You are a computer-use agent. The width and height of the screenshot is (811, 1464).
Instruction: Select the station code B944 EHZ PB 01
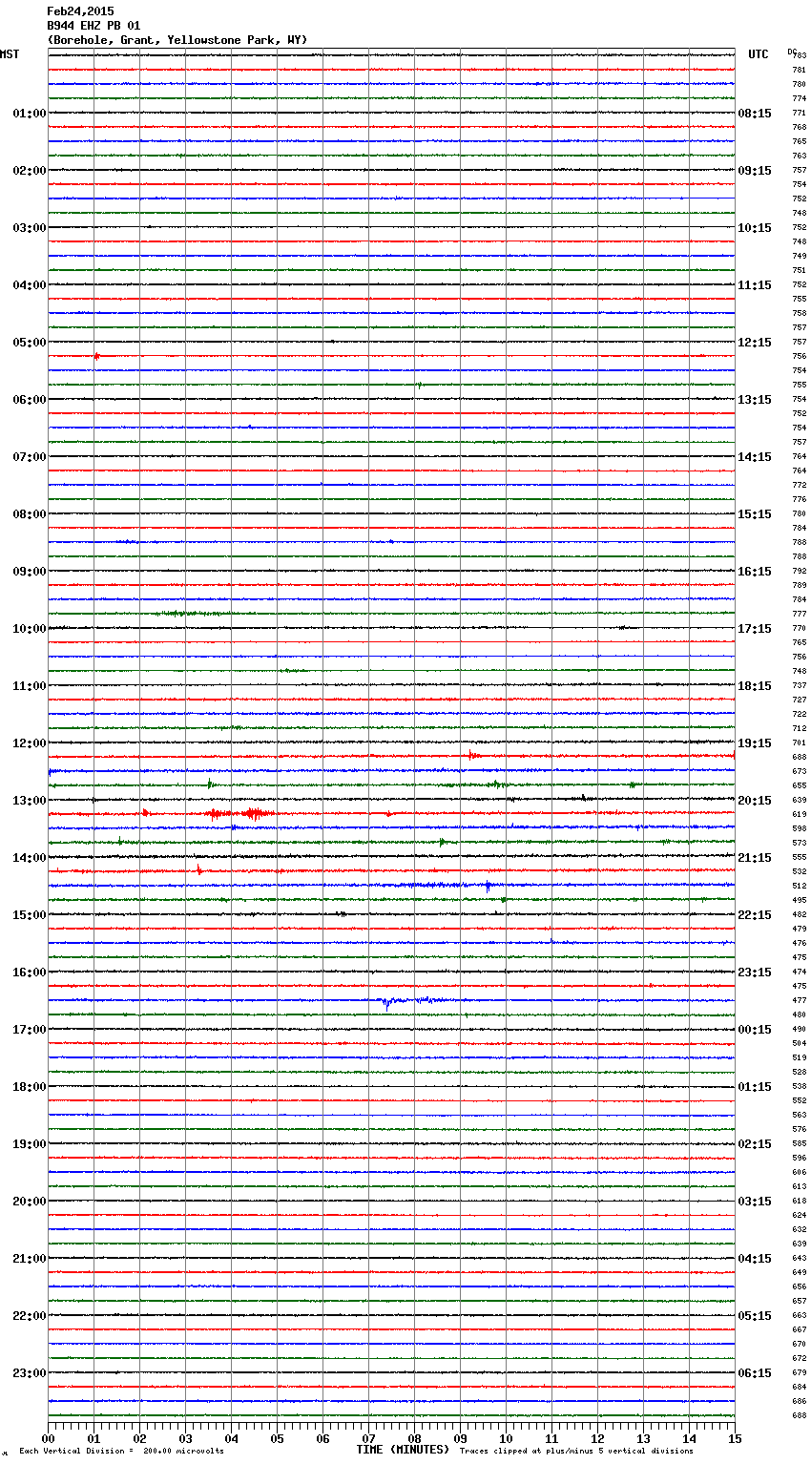(94, 26)
